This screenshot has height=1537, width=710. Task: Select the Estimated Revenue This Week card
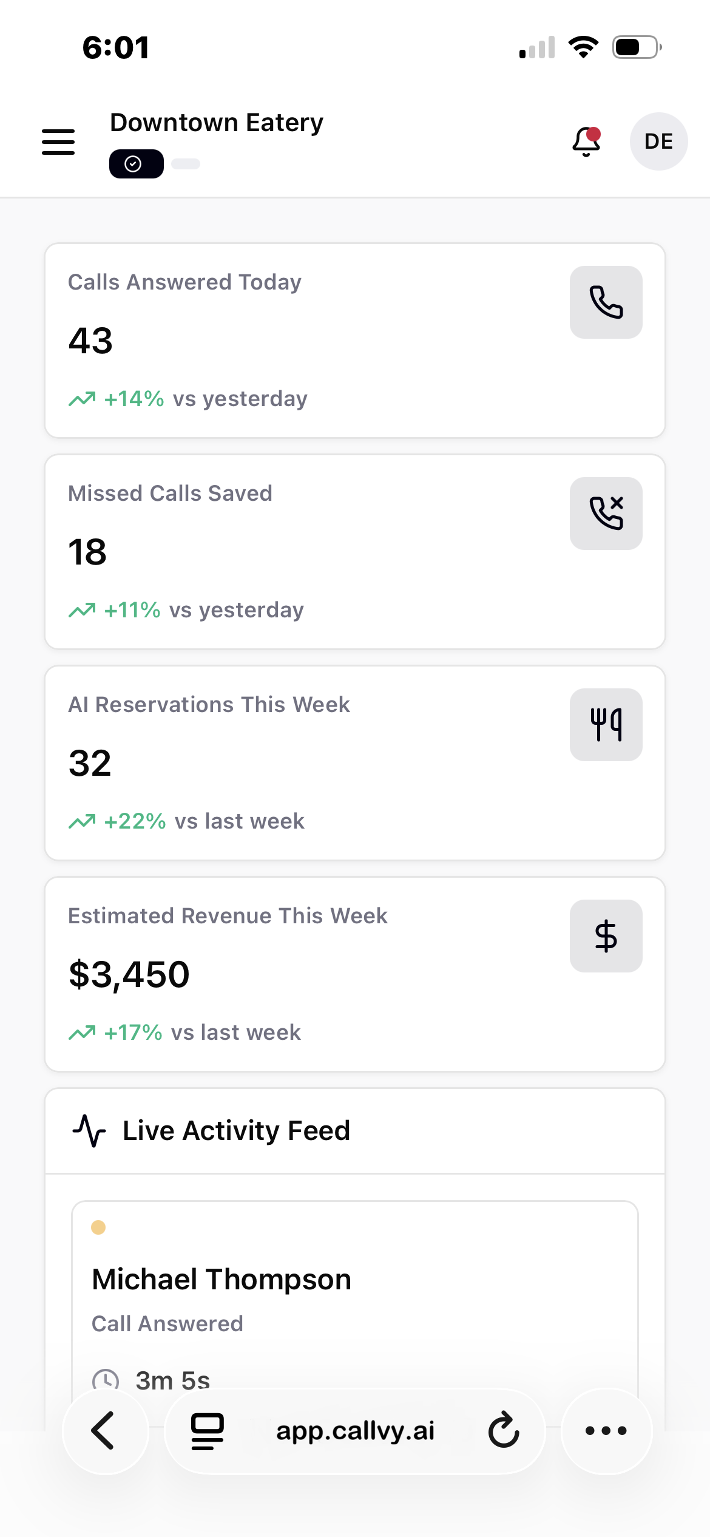click(303, 974)
